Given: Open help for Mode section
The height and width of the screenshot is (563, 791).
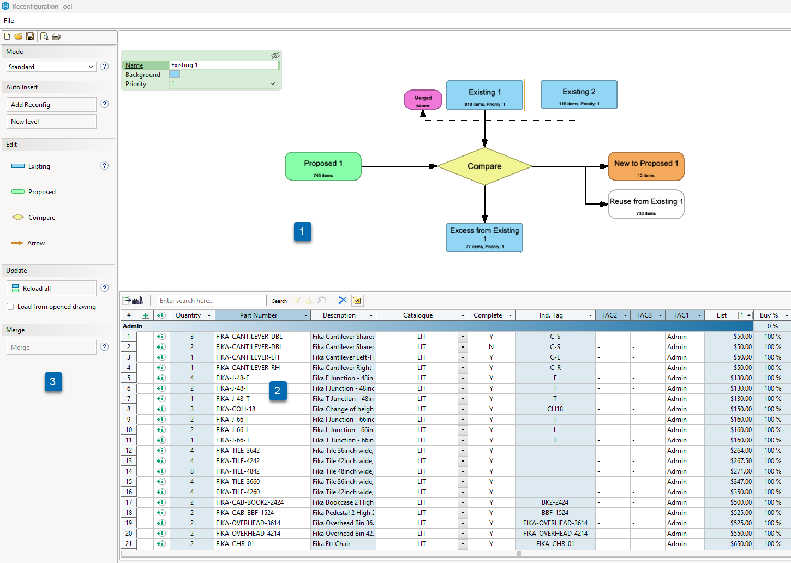Looking at the screenshot, I should coord(105,67).
